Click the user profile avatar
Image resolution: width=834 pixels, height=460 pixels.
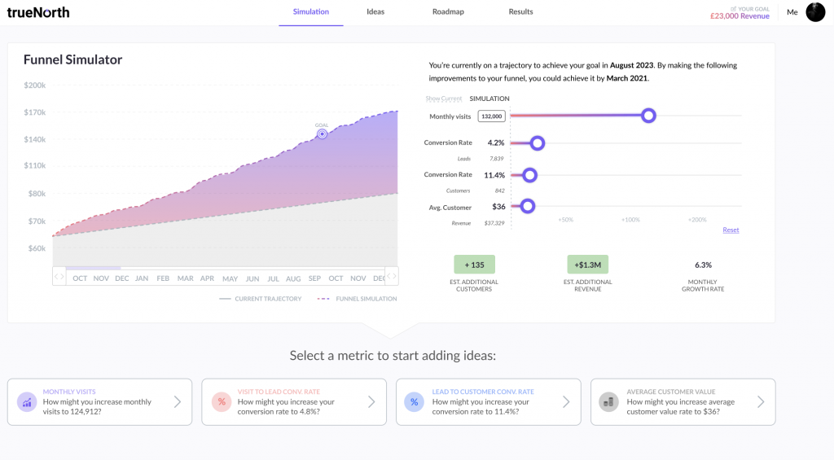coord(815,12)
